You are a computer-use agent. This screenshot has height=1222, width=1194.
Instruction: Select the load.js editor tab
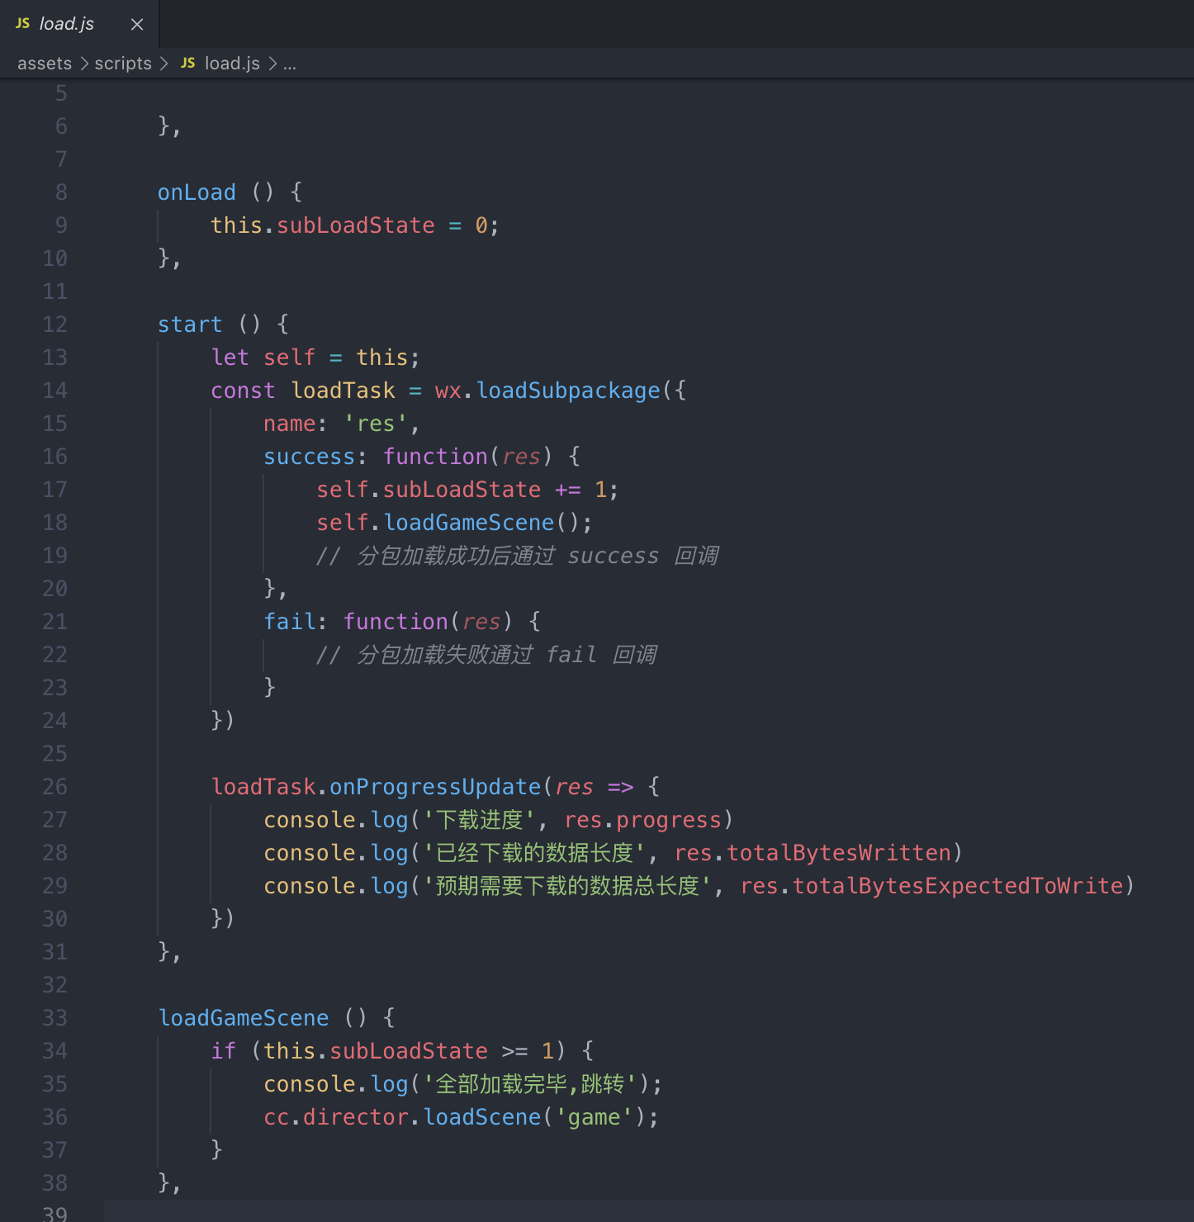tap(79, 24)
